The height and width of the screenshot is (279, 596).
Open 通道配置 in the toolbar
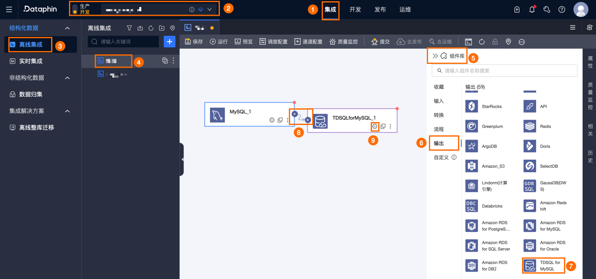point(308,42)
